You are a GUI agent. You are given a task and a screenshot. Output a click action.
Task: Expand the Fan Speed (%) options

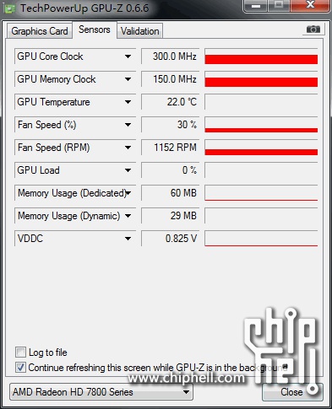128,125
